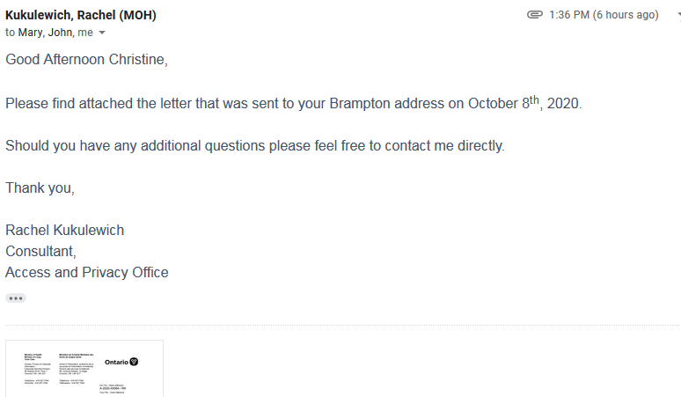Click the Good Afternoon Christine greeting
This screenshot has height=397, width=681.
(x=86, y=60)
